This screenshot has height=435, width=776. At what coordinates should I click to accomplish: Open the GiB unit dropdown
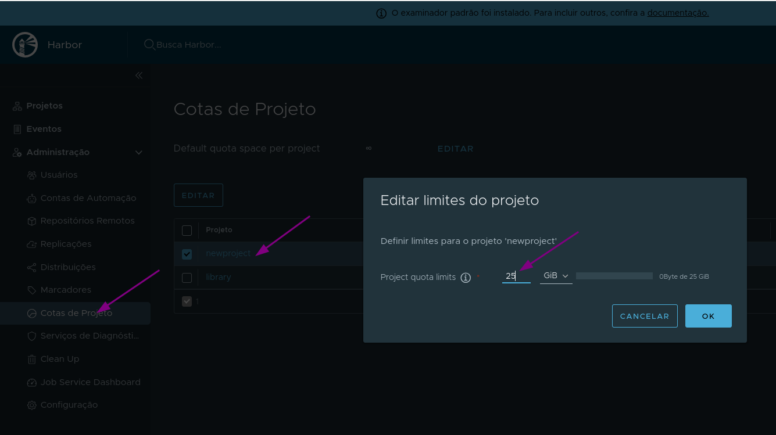tap(556, 275)
